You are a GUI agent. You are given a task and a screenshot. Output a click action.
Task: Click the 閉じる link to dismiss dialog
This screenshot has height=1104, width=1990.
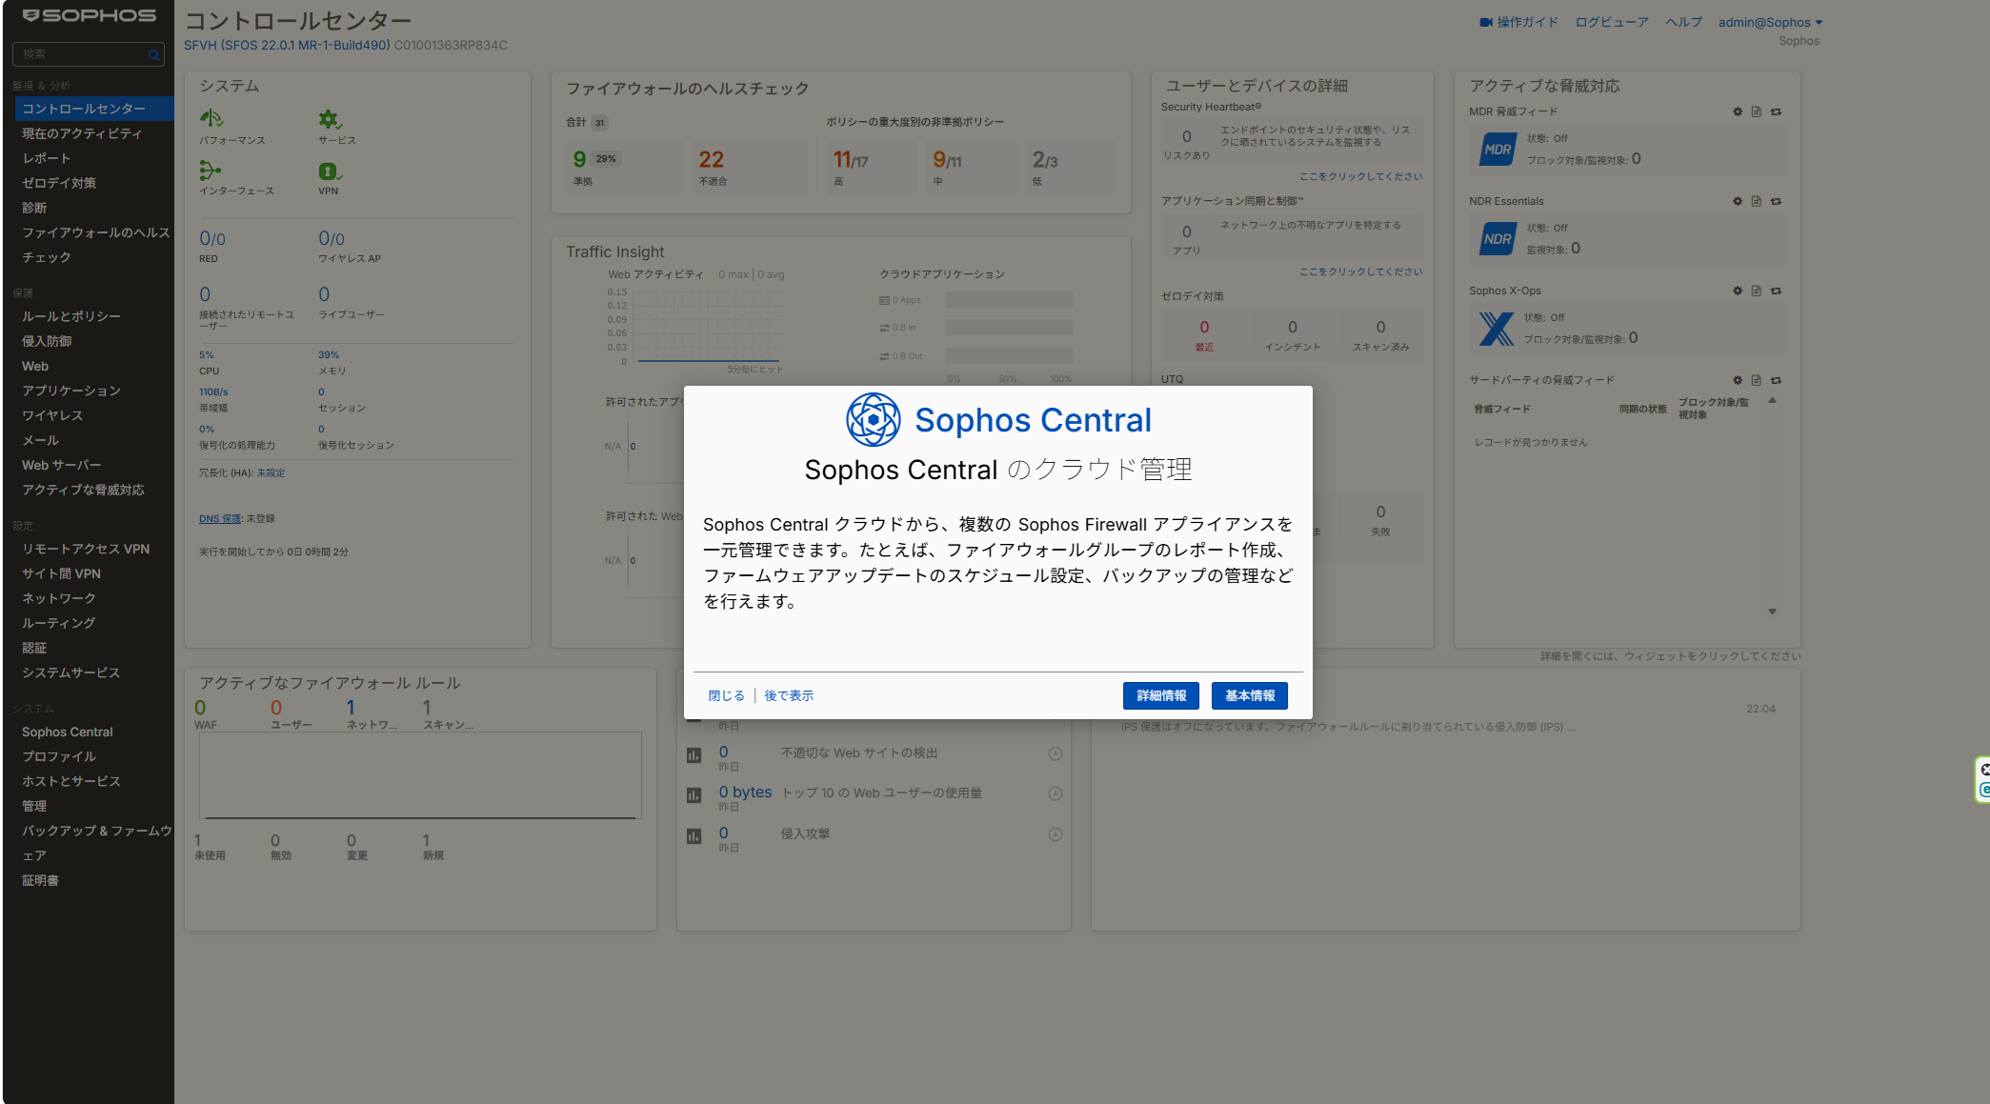[727, 696]
